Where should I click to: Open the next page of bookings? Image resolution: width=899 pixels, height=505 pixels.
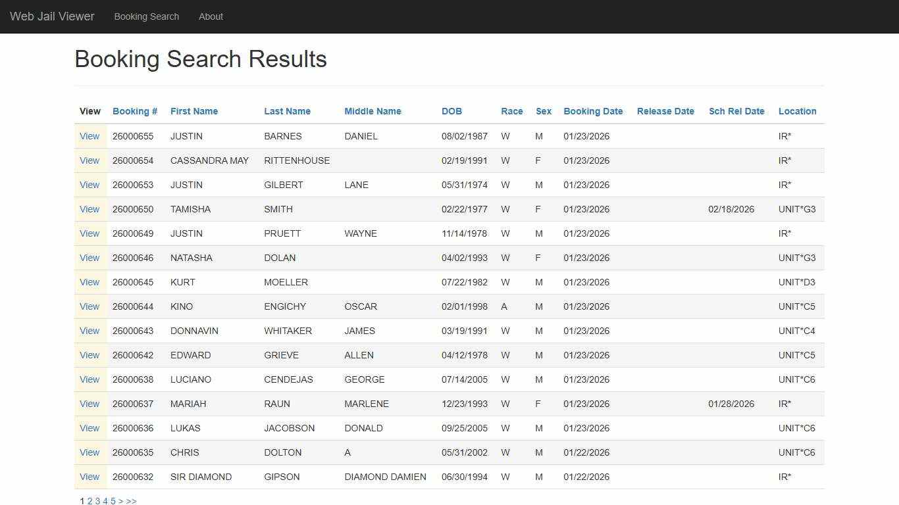coord(121,500)
